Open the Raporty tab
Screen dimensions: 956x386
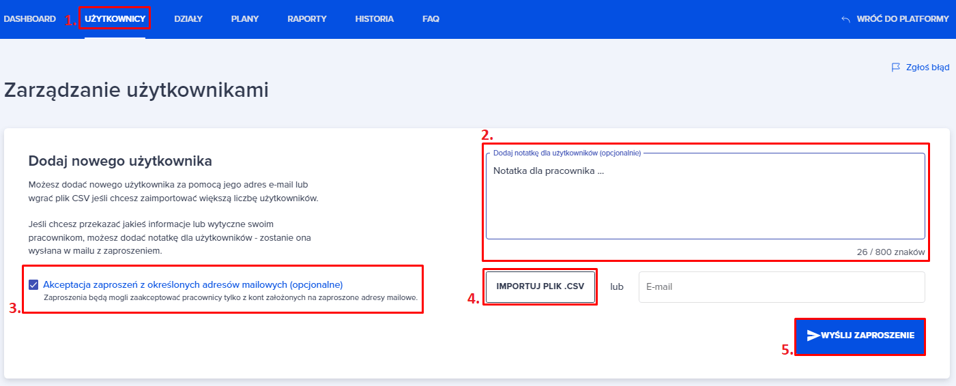click(306, 19)
